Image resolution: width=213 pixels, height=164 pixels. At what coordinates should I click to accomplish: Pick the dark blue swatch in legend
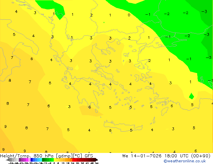32,160
